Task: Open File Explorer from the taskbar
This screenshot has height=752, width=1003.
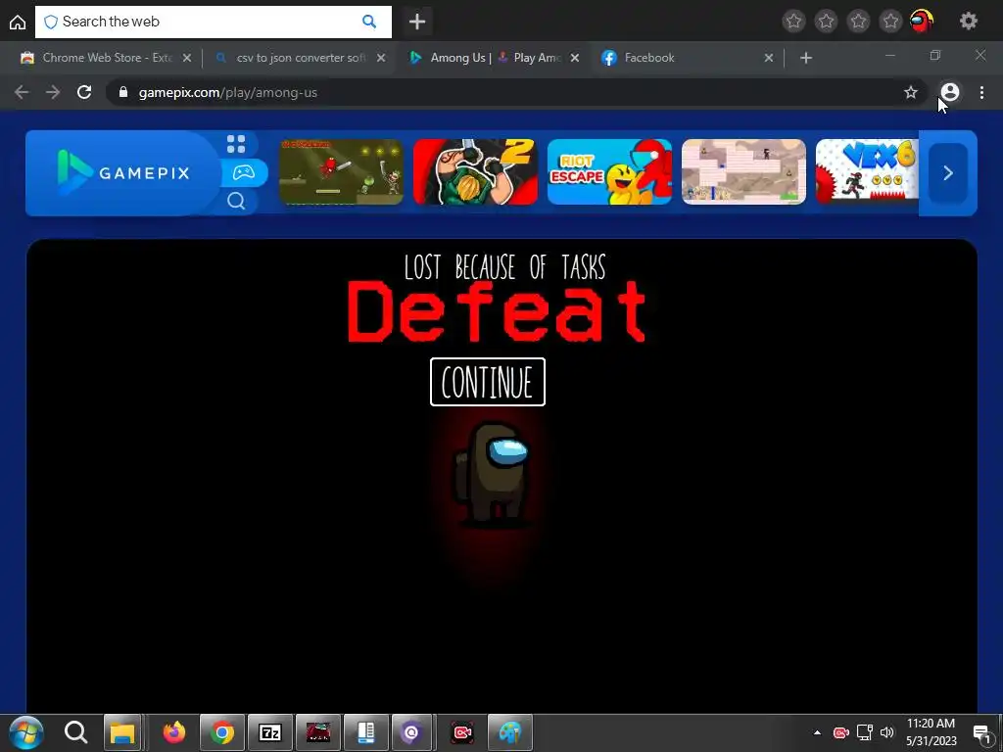Action: pyautogui.click(x=122, y=732)
